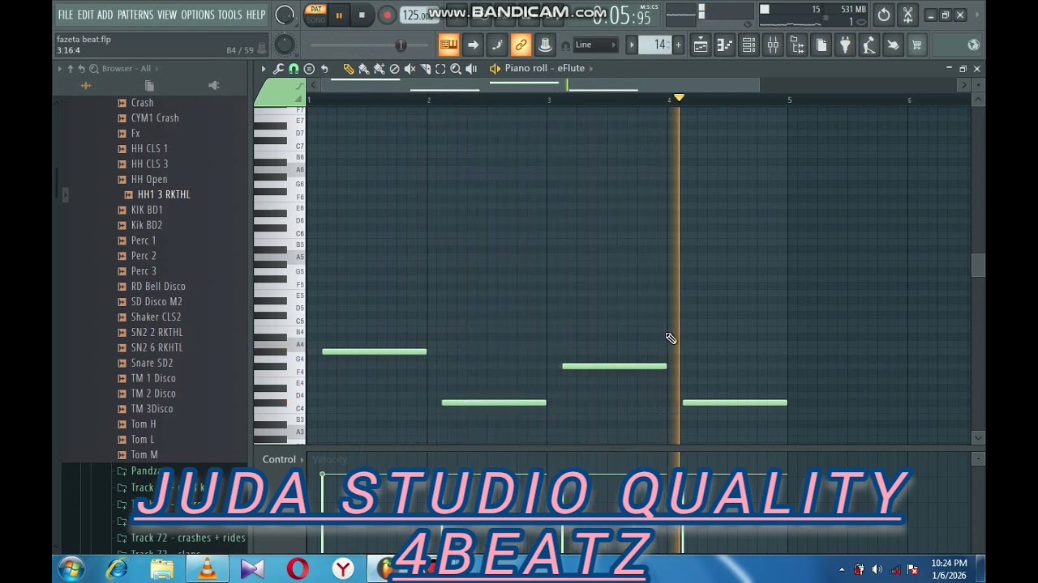The image size is (1038, 583).
Task: Activate the Select tool in piano roll
Action: pos(440,69)
